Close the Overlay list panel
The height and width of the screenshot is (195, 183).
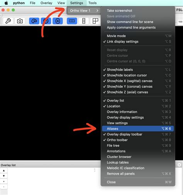pos(179,165)
